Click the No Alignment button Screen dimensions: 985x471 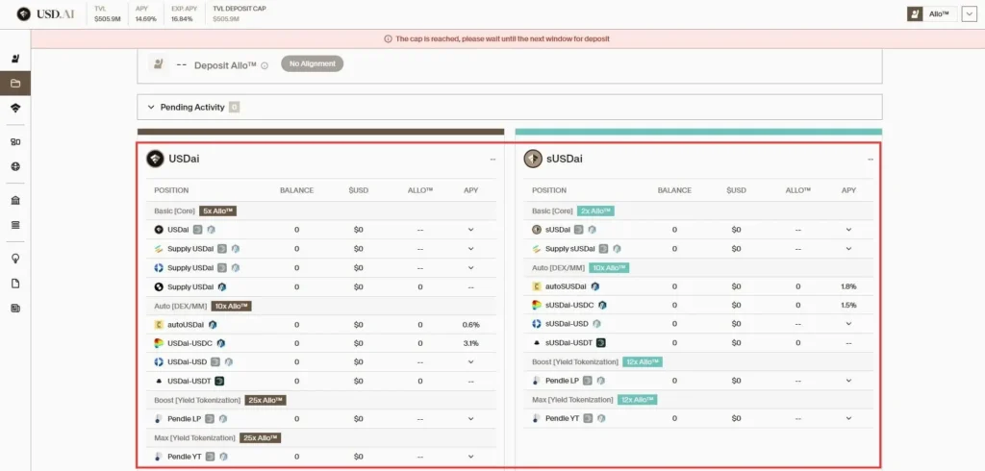(312, 63)
